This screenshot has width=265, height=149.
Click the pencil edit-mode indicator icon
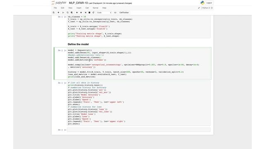pos(199,8)
